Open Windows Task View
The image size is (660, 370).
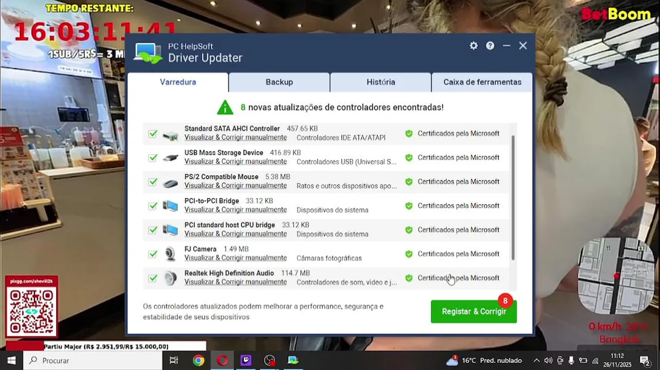[174, 360]
